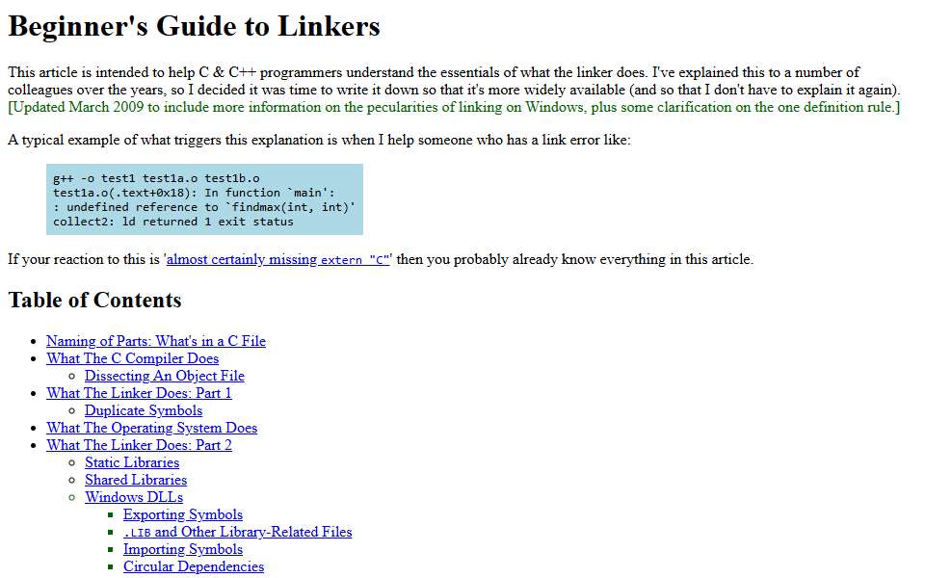Click the 'g++ -o test1 test1a.o test1b.o' code line

(x=156, y=178)
